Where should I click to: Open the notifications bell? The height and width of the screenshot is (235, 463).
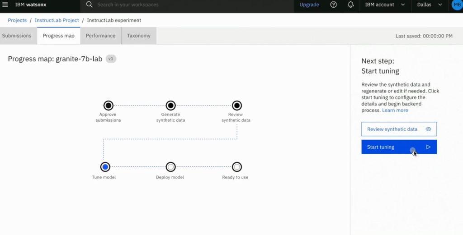pyautogui.click(x=350, y=5)
